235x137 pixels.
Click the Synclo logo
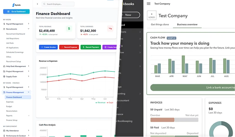(16, 5)
